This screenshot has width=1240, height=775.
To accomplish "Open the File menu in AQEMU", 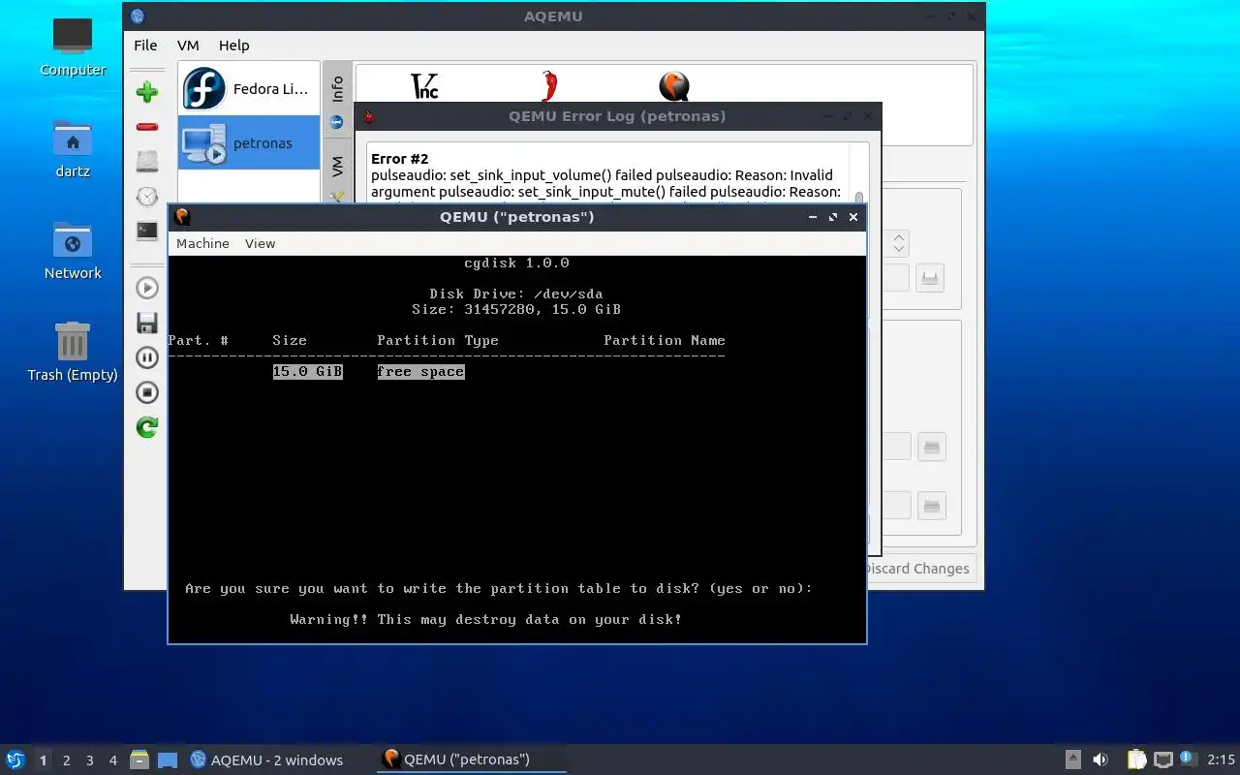I will click(145, 45).
